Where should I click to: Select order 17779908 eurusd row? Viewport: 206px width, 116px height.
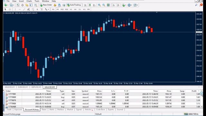(103, 103)
